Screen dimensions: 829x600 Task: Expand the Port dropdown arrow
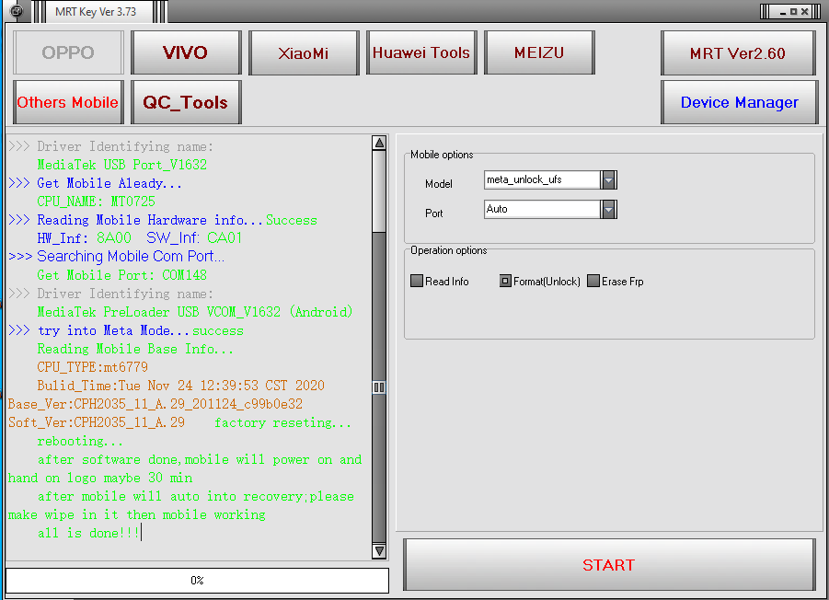(608, 209)
